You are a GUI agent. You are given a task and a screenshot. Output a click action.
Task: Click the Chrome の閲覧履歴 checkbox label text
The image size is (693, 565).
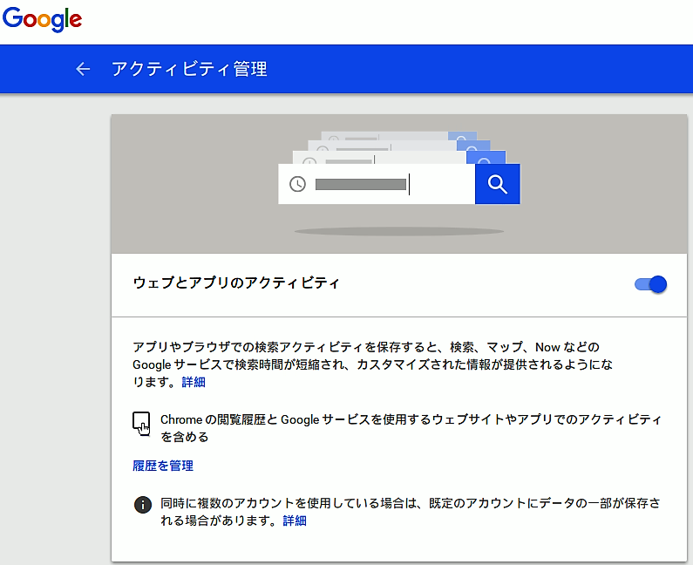tap(411, 428)
